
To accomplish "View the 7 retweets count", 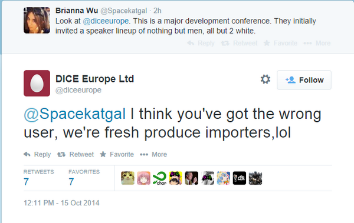I will tap(38, 178).
